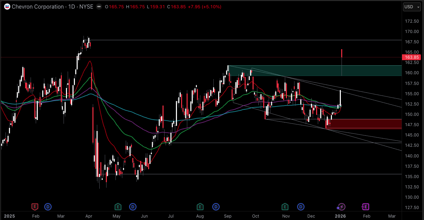Click the green earnings badge below August
Screen dimensions: 424x220
(x=200, y=207)
